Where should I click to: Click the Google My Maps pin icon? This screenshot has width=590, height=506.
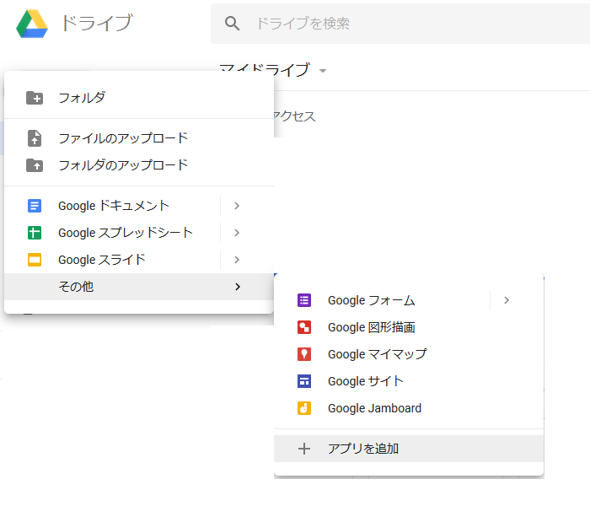[x=304, y=354]
